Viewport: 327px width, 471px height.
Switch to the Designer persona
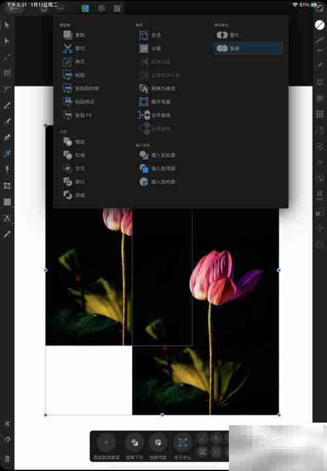click(85, 9)
